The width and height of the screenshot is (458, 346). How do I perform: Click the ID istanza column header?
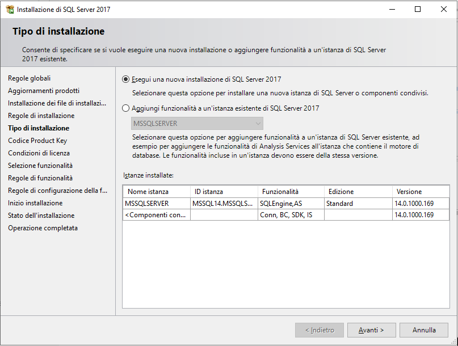[x=224, y=192]
